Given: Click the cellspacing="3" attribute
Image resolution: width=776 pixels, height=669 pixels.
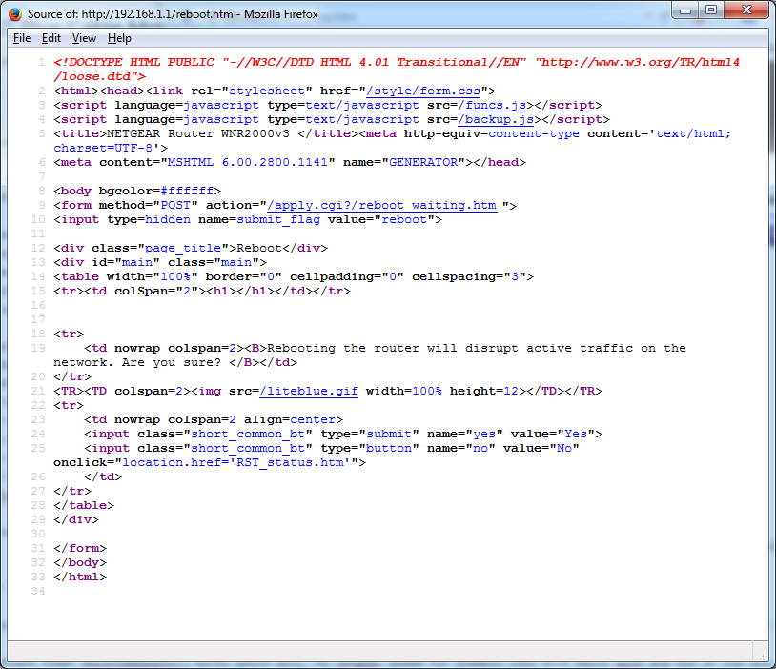Looking at the screenshot, I should click(x=469, y=277).
